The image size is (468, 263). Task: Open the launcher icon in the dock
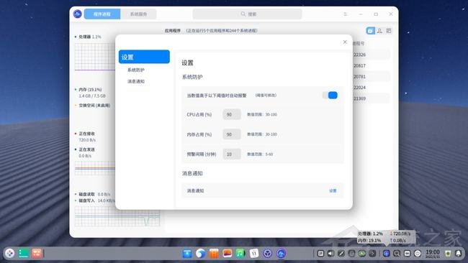9,253
